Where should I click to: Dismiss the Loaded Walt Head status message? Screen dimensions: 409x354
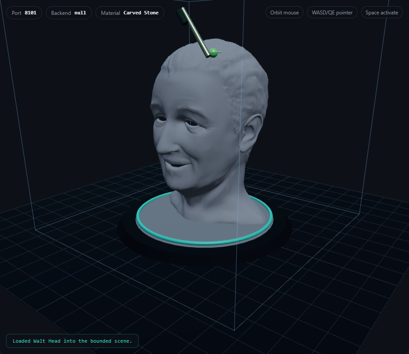click(72, 341)
